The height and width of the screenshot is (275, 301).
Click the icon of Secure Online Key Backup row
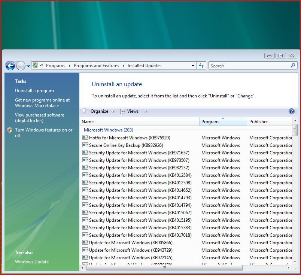(x=85, y=145)
